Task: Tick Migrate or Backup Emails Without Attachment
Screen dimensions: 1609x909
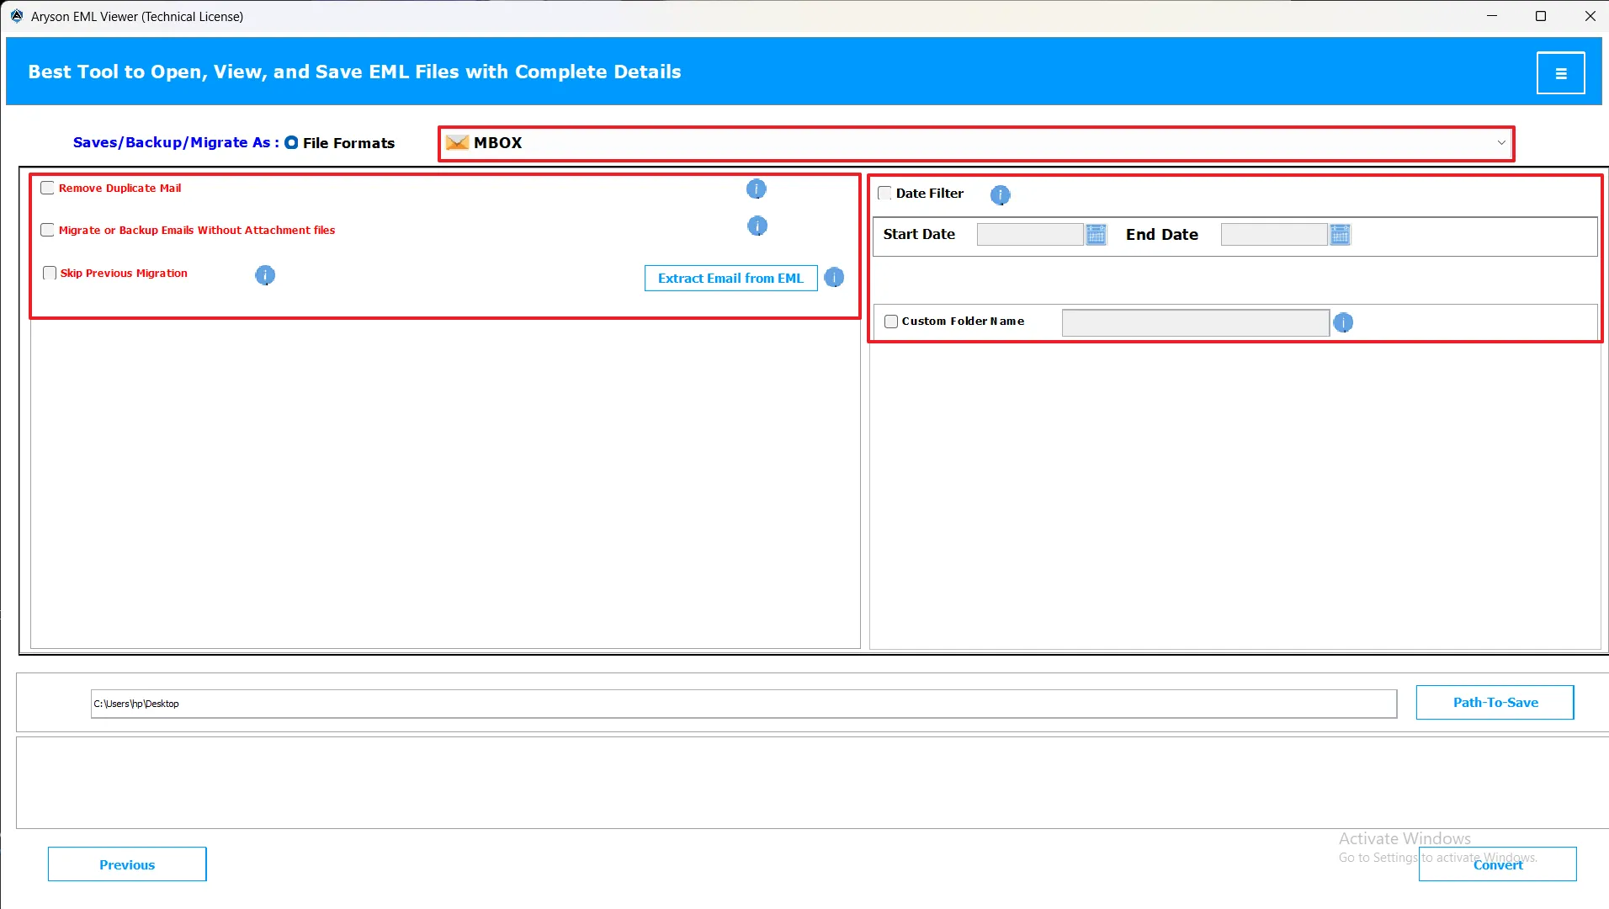Action: (48, 231)
